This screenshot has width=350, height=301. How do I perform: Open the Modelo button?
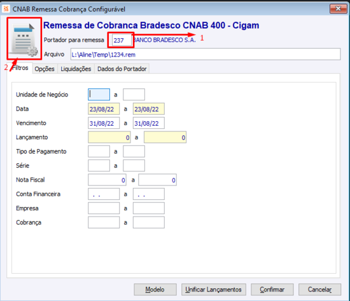coord(155,290)
